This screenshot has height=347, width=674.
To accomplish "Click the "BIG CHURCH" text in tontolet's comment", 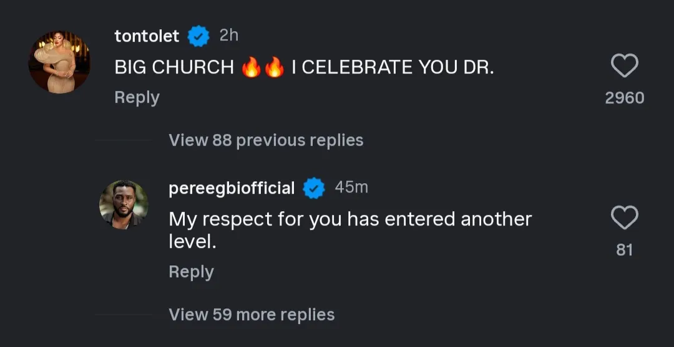I will 174,68.
